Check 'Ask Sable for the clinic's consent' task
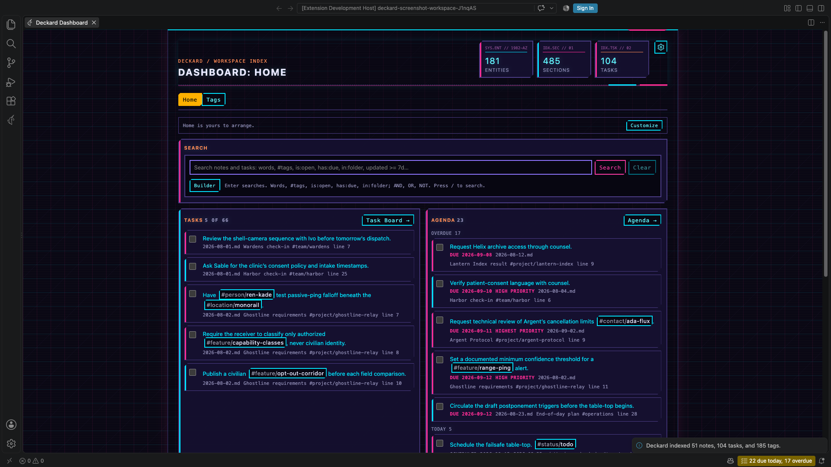Viewport: 831px width, 467px height. pyautogui.click(x=193, y=266)
